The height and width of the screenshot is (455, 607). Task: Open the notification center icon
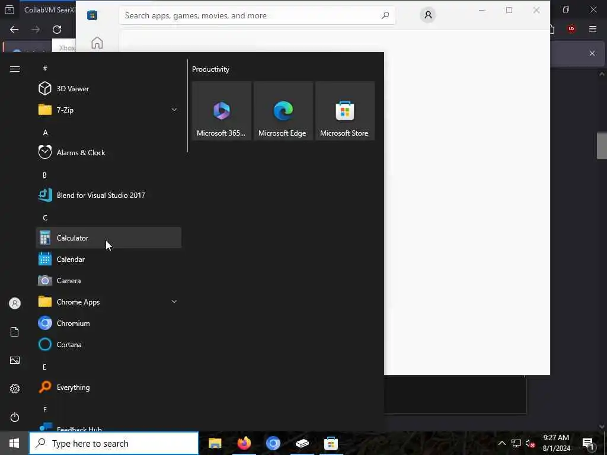[588, 443]
